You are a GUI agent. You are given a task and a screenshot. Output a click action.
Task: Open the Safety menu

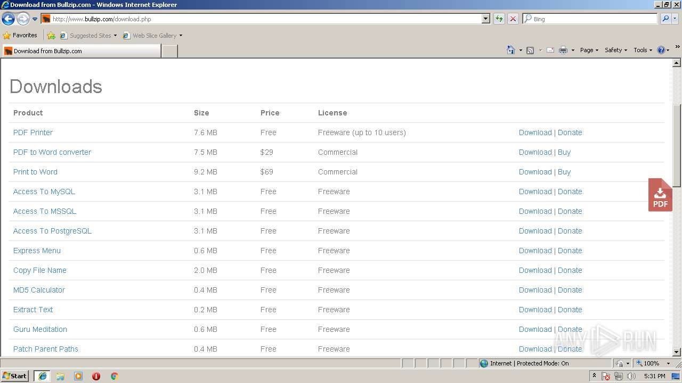[616, 50]
